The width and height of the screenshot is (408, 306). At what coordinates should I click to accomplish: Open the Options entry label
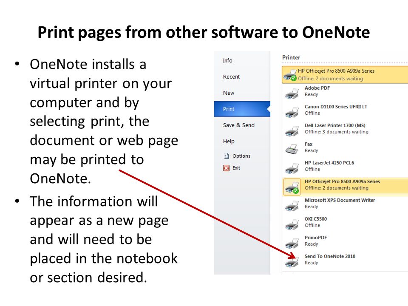click(241, 156)
